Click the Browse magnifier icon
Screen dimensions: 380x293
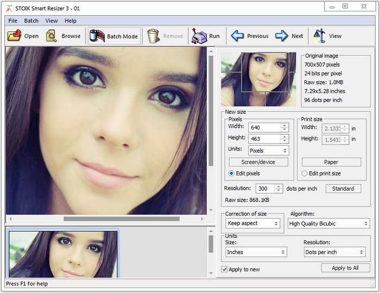(52, 36)
